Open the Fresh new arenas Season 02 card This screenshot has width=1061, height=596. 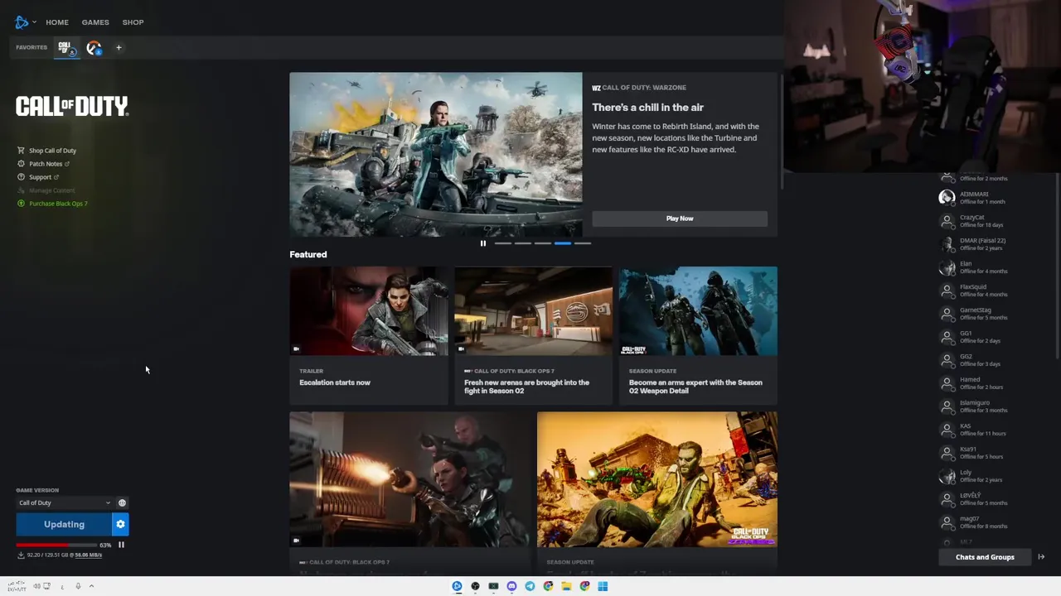(534, 335)
